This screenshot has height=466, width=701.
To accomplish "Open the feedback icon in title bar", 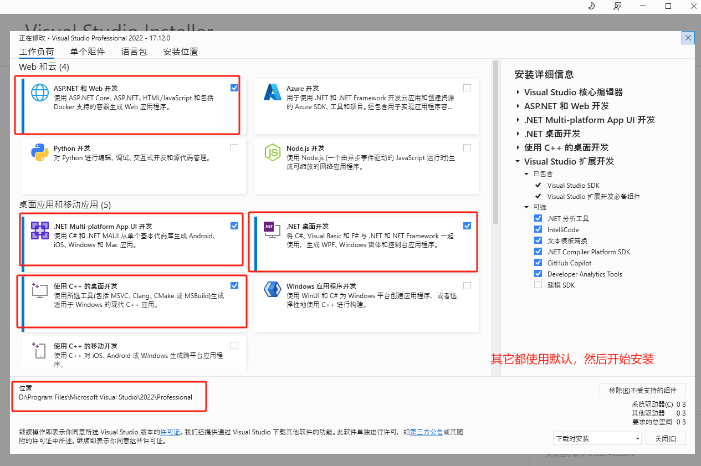I will [617, 6].
